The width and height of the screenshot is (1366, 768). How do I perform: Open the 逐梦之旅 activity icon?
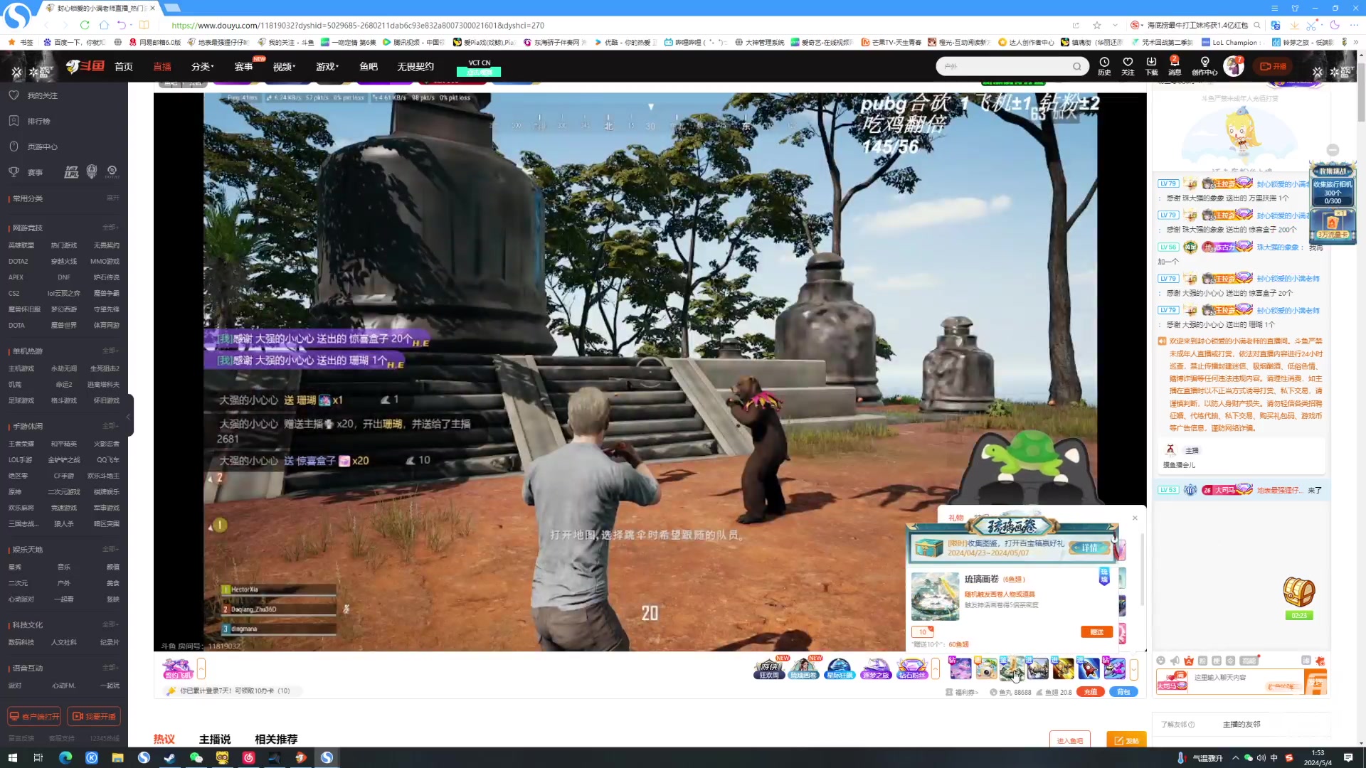(876, 668)
